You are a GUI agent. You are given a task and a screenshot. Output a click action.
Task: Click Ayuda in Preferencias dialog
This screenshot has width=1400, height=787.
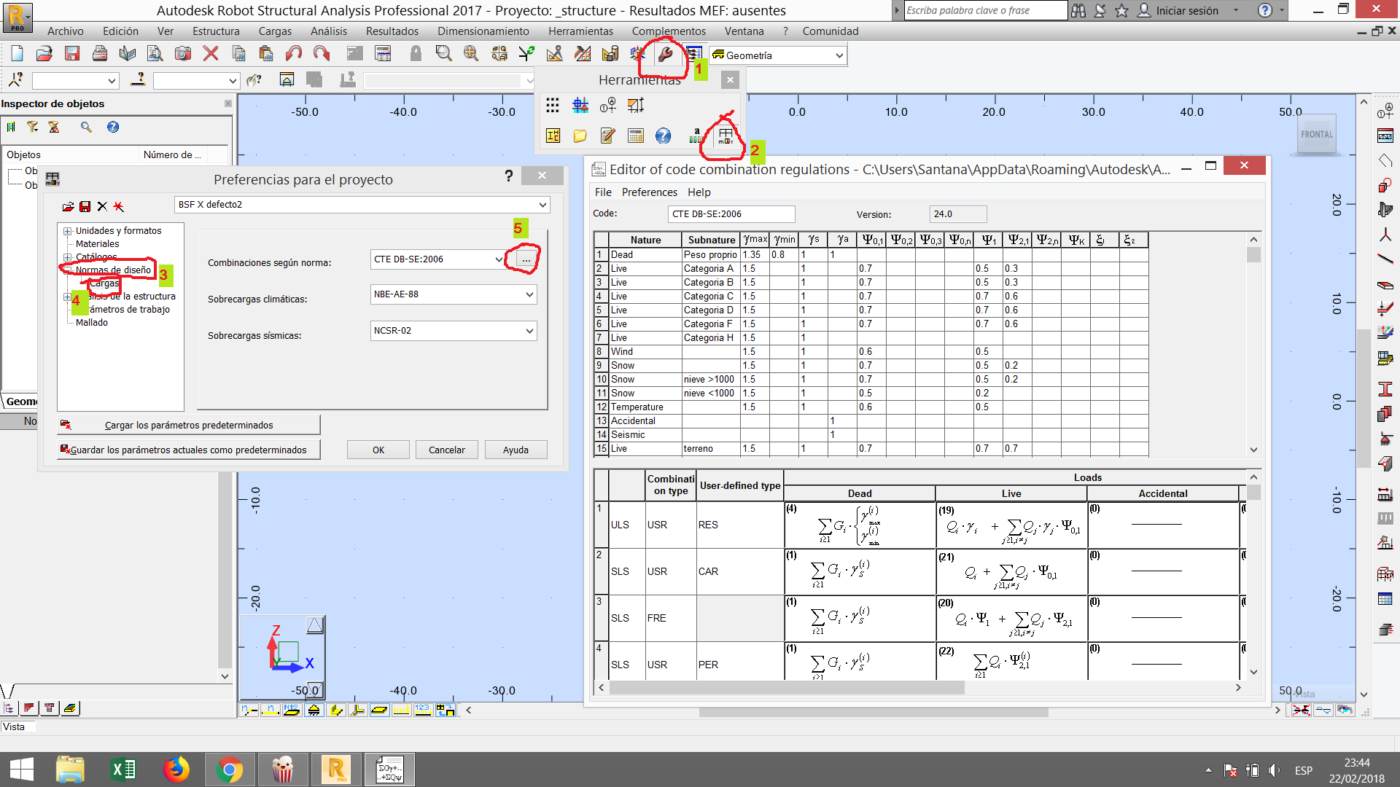pos(516,450)
